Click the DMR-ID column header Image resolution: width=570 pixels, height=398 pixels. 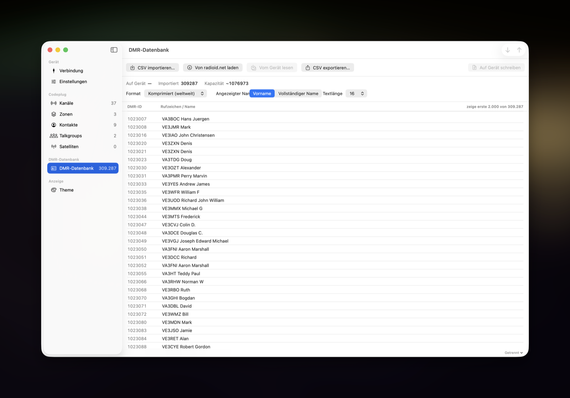click(135, 107)
